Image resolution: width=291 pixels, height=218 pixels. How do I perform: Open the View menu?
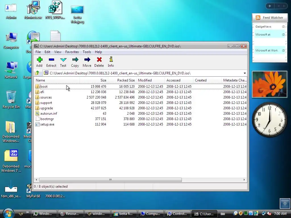[x=58, y=52]
